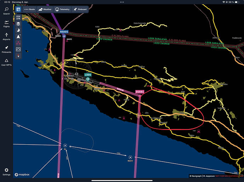The height and width of the screenshot is (182, 244).
Task: Click the LDDU airport gear symbol
Action: (88, 79)
